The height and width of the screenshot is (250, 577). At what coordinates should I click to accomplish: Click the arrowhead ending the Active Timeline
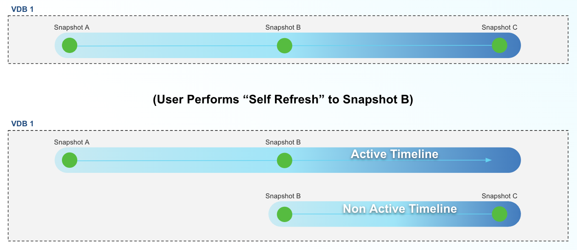488,160
